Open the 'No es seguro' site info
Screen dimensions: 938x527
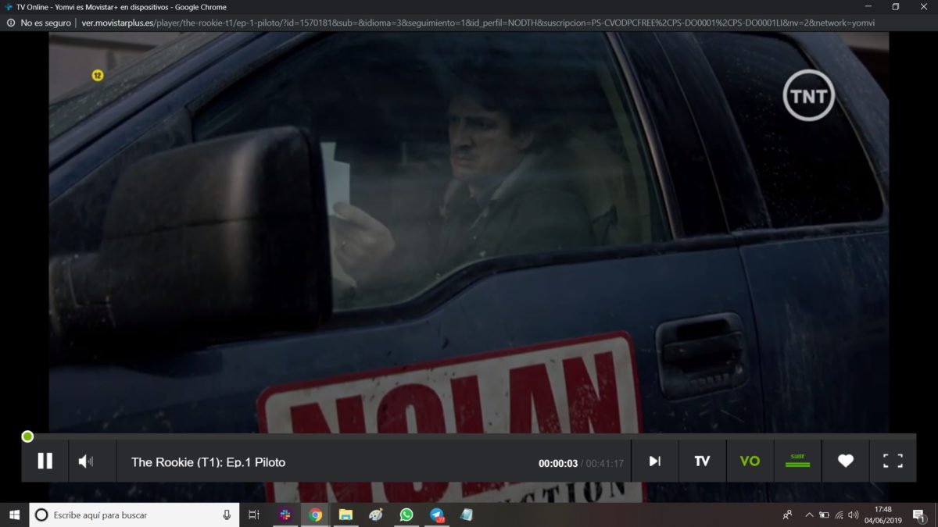tap(38, 23)
